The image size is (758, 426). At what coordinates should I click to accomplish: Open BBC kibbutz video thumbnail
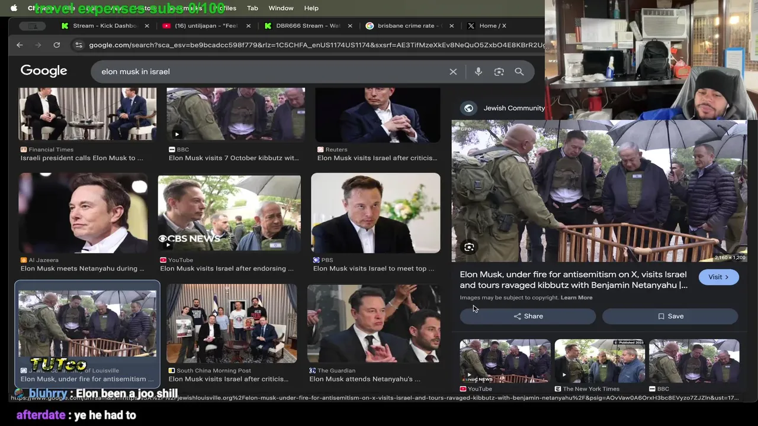tap(236, 114)
